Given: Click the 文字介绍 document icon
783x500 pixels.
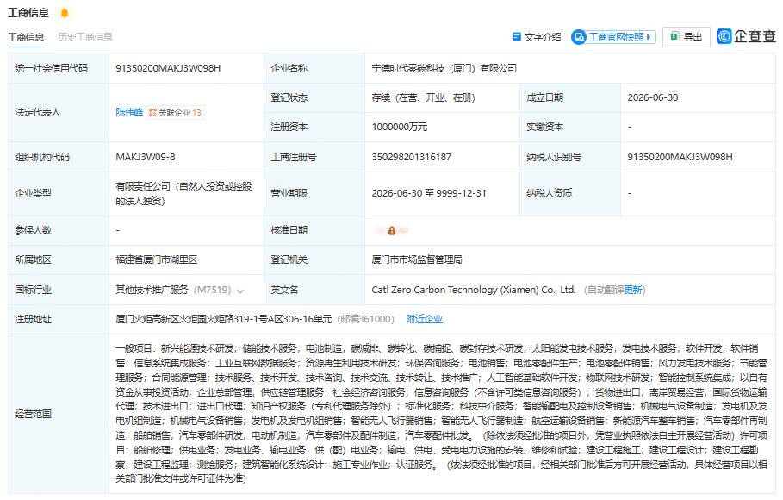Looking at the screenshot, I should [x=517, y=37].
